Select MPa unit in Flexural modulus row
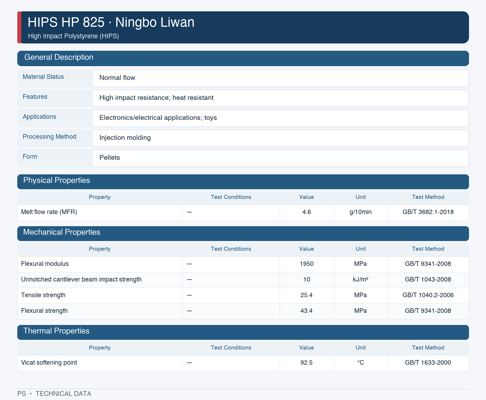Screen dimensions: 486x400 click(361, 264)
